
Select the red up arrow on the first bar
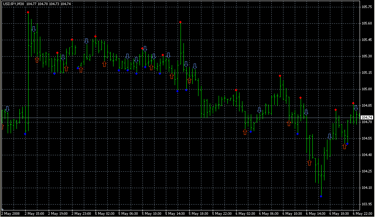click(3, 126)
